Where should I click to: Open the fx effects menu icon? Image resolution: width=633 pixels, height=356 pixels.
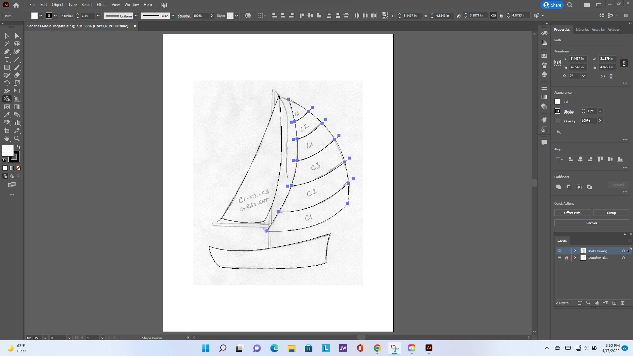pos(559,132)
